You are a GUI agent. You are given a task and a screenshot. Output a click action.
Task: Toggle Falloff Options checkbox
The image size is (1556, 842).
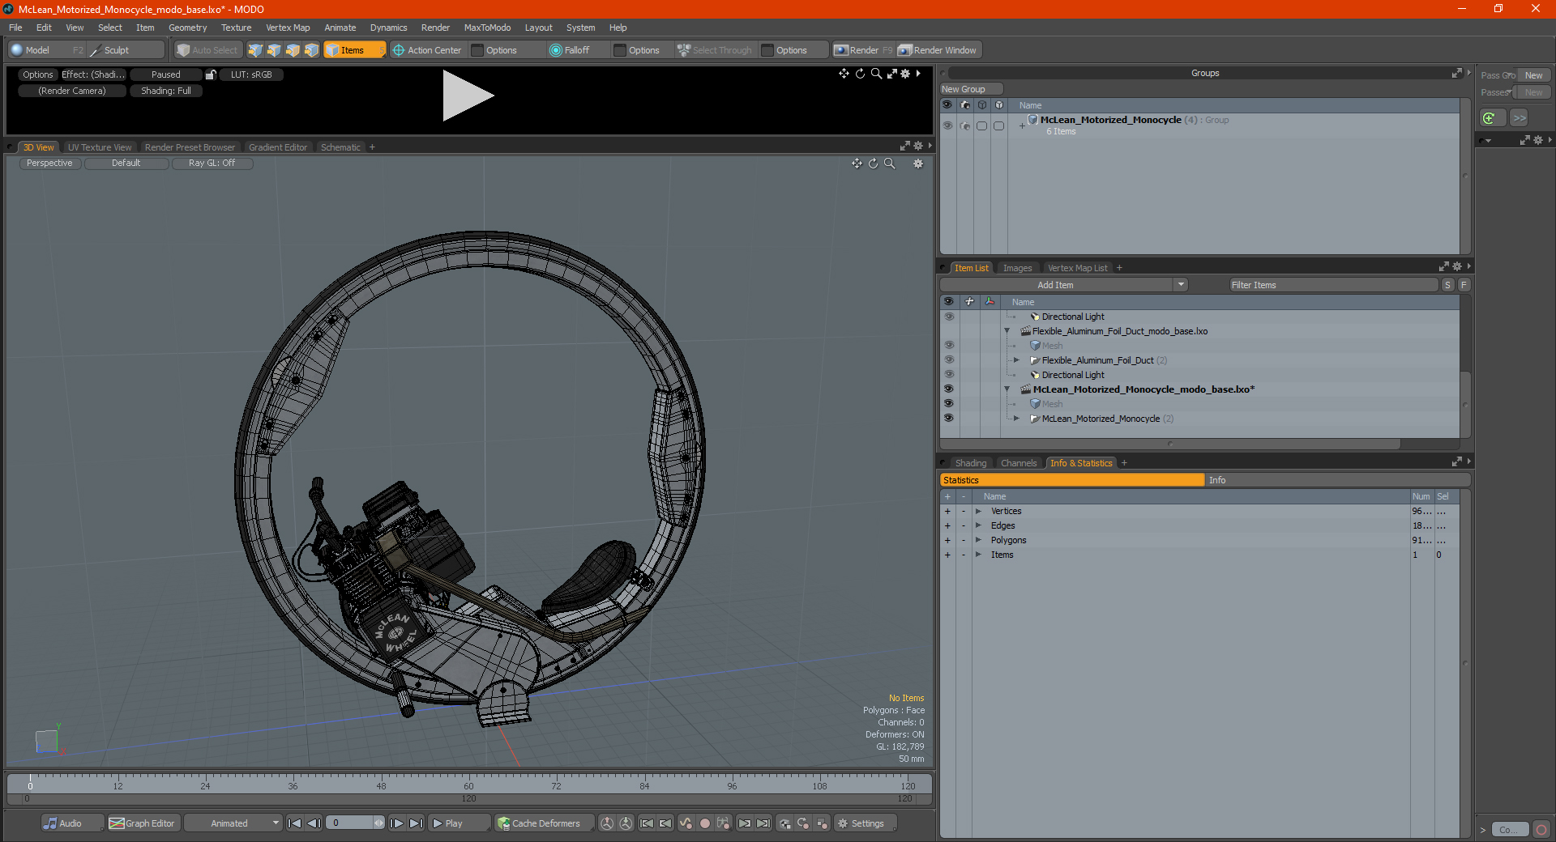[x=620, y=50]
